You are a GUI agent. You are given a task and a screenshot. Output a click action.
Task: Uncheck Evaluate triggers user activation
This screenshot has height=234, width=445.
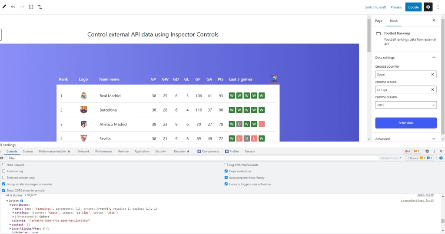226,184
